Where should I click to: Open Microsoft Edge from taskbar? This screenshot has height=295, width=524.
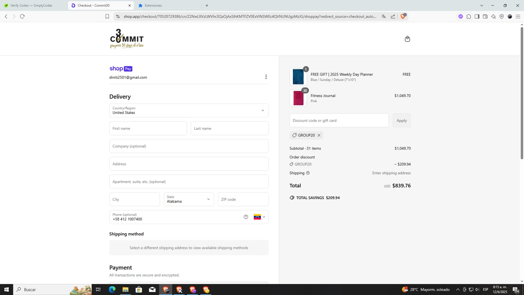point(112,289)
